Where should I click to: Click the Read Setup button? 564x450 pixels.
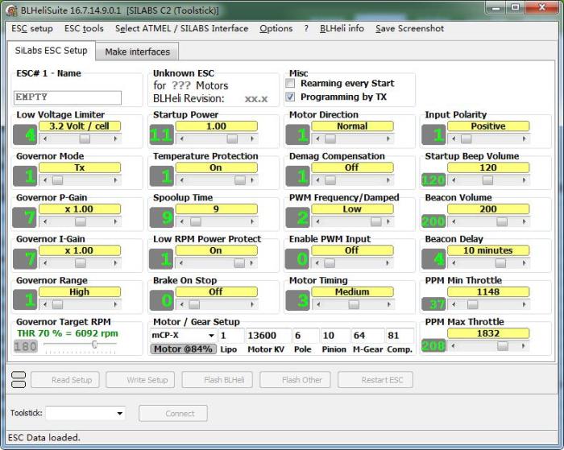(x=65, y=380)
